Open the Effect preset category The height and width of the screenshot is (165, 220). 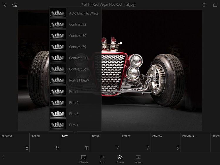coord(135,142)
